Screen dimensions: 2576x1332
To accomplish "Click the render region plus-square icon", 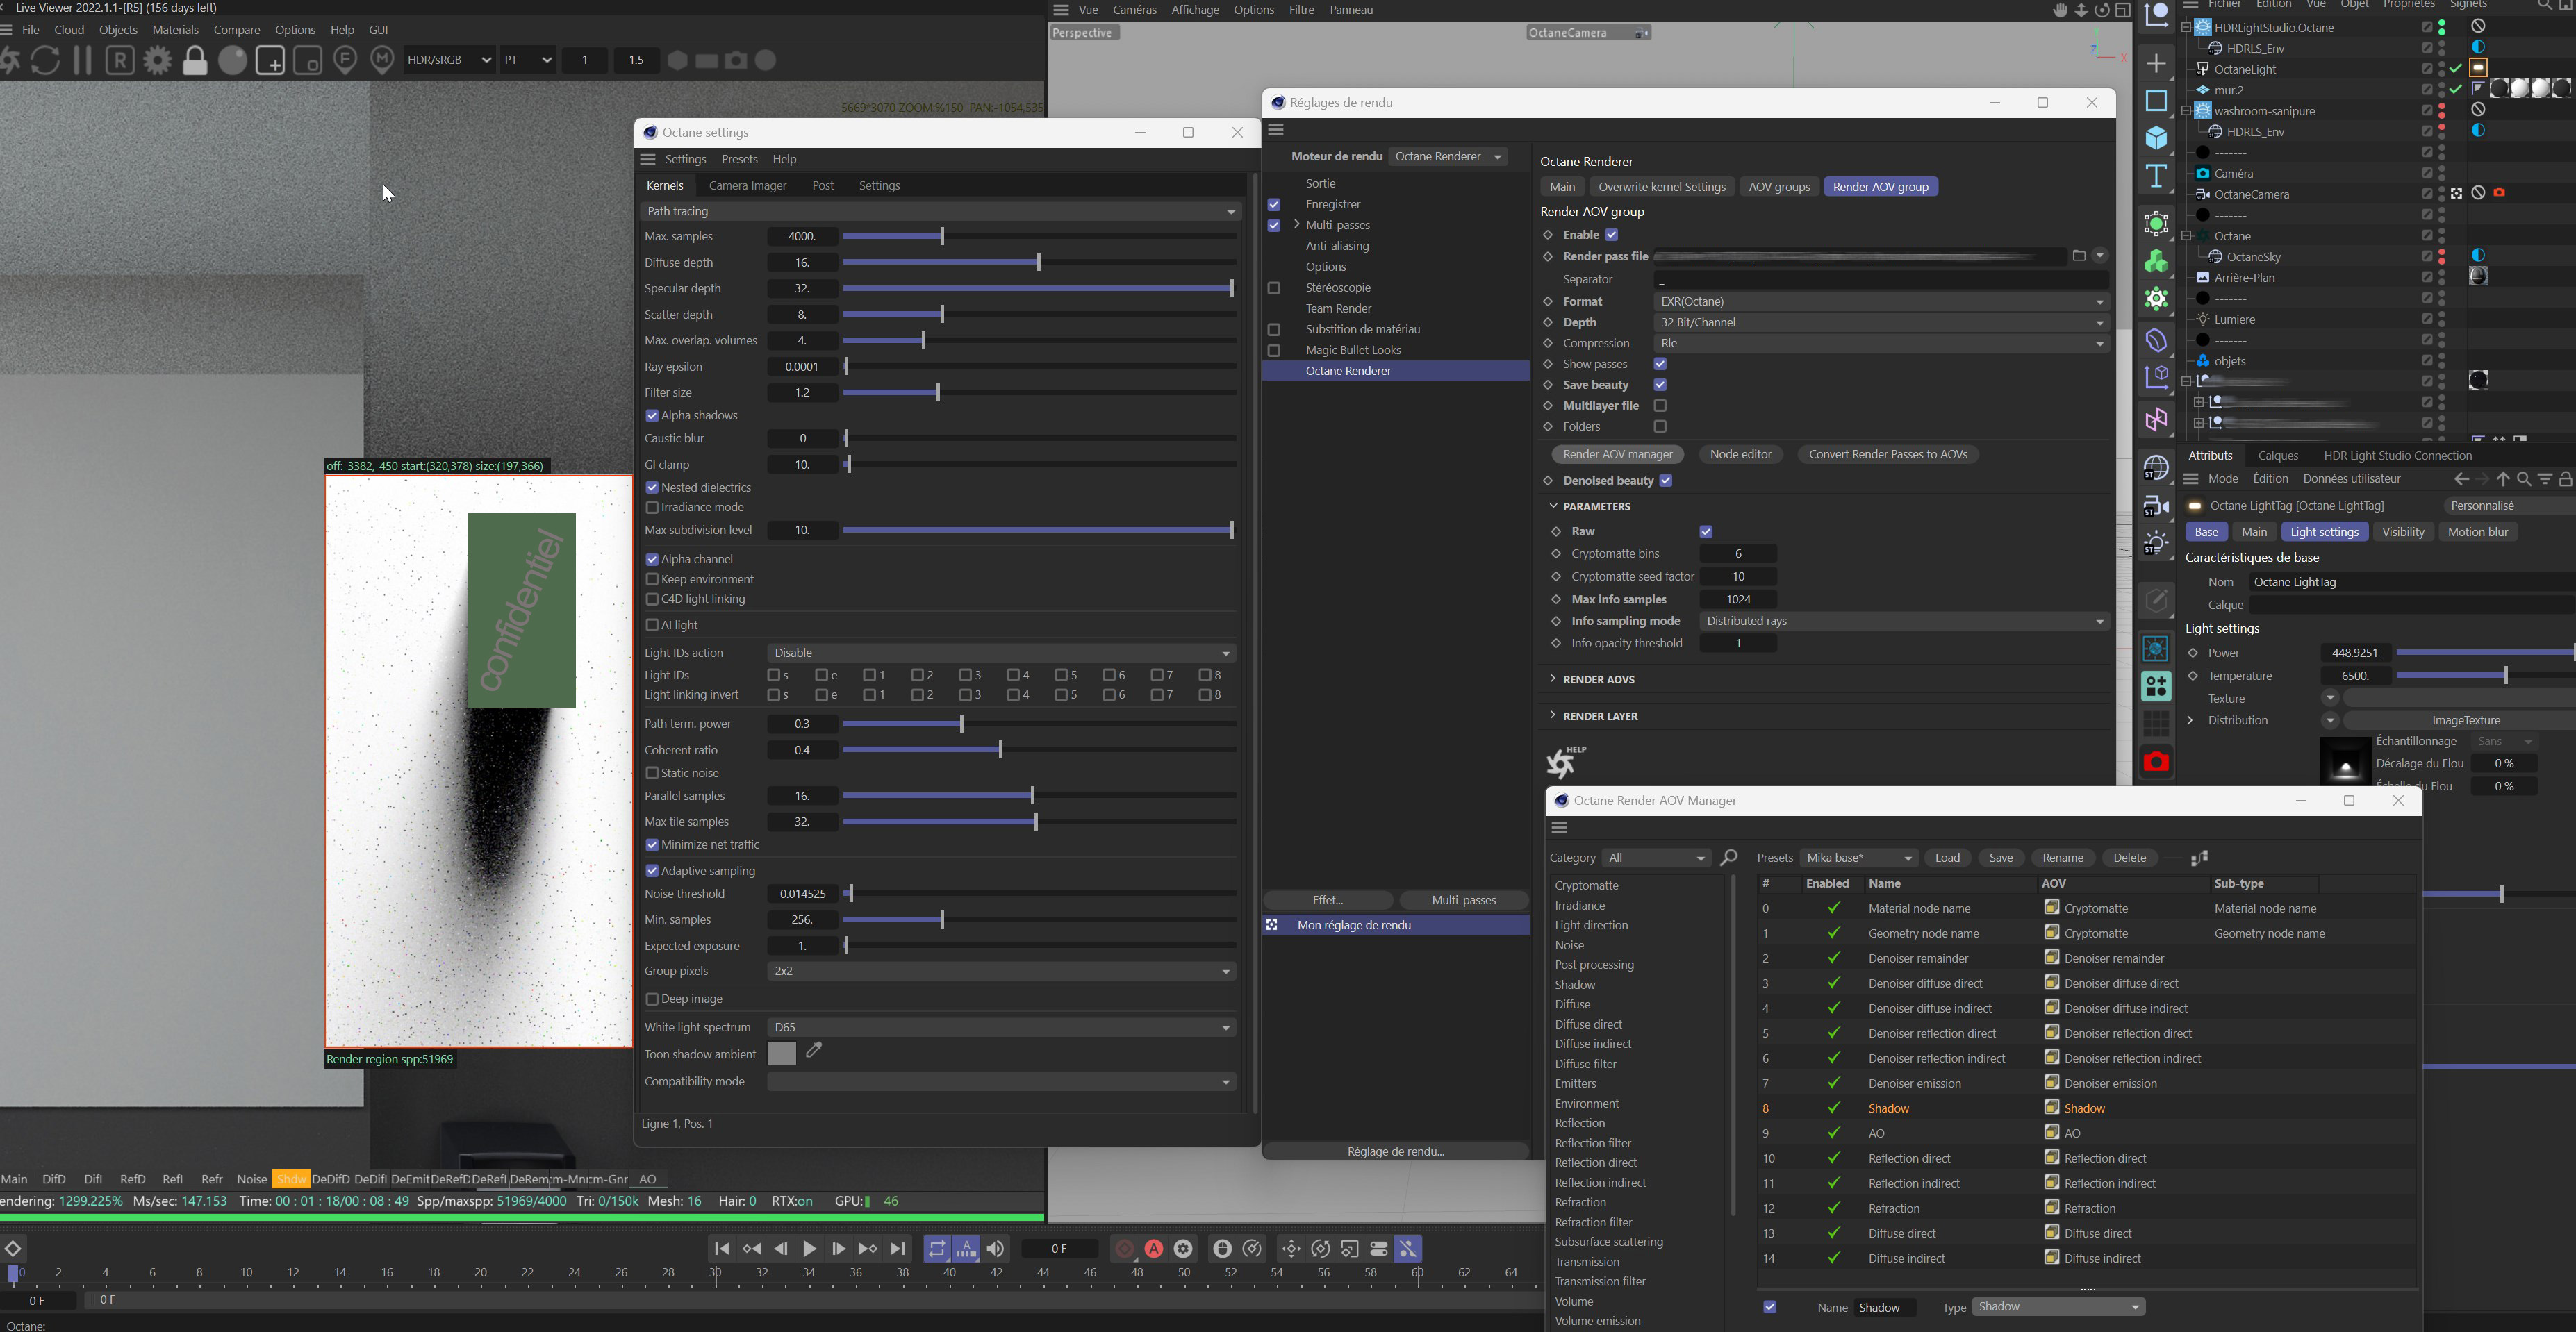I will tap(270, 61).
